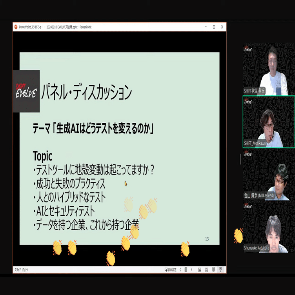Go to the next slide arrow
The height and width of the screenshot is (295, 295).
tap(191, 270)
